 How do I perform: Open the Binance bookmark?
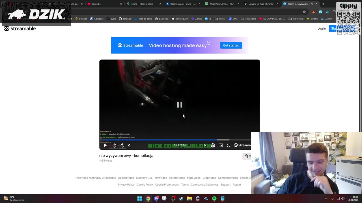(x=81, y=19)
